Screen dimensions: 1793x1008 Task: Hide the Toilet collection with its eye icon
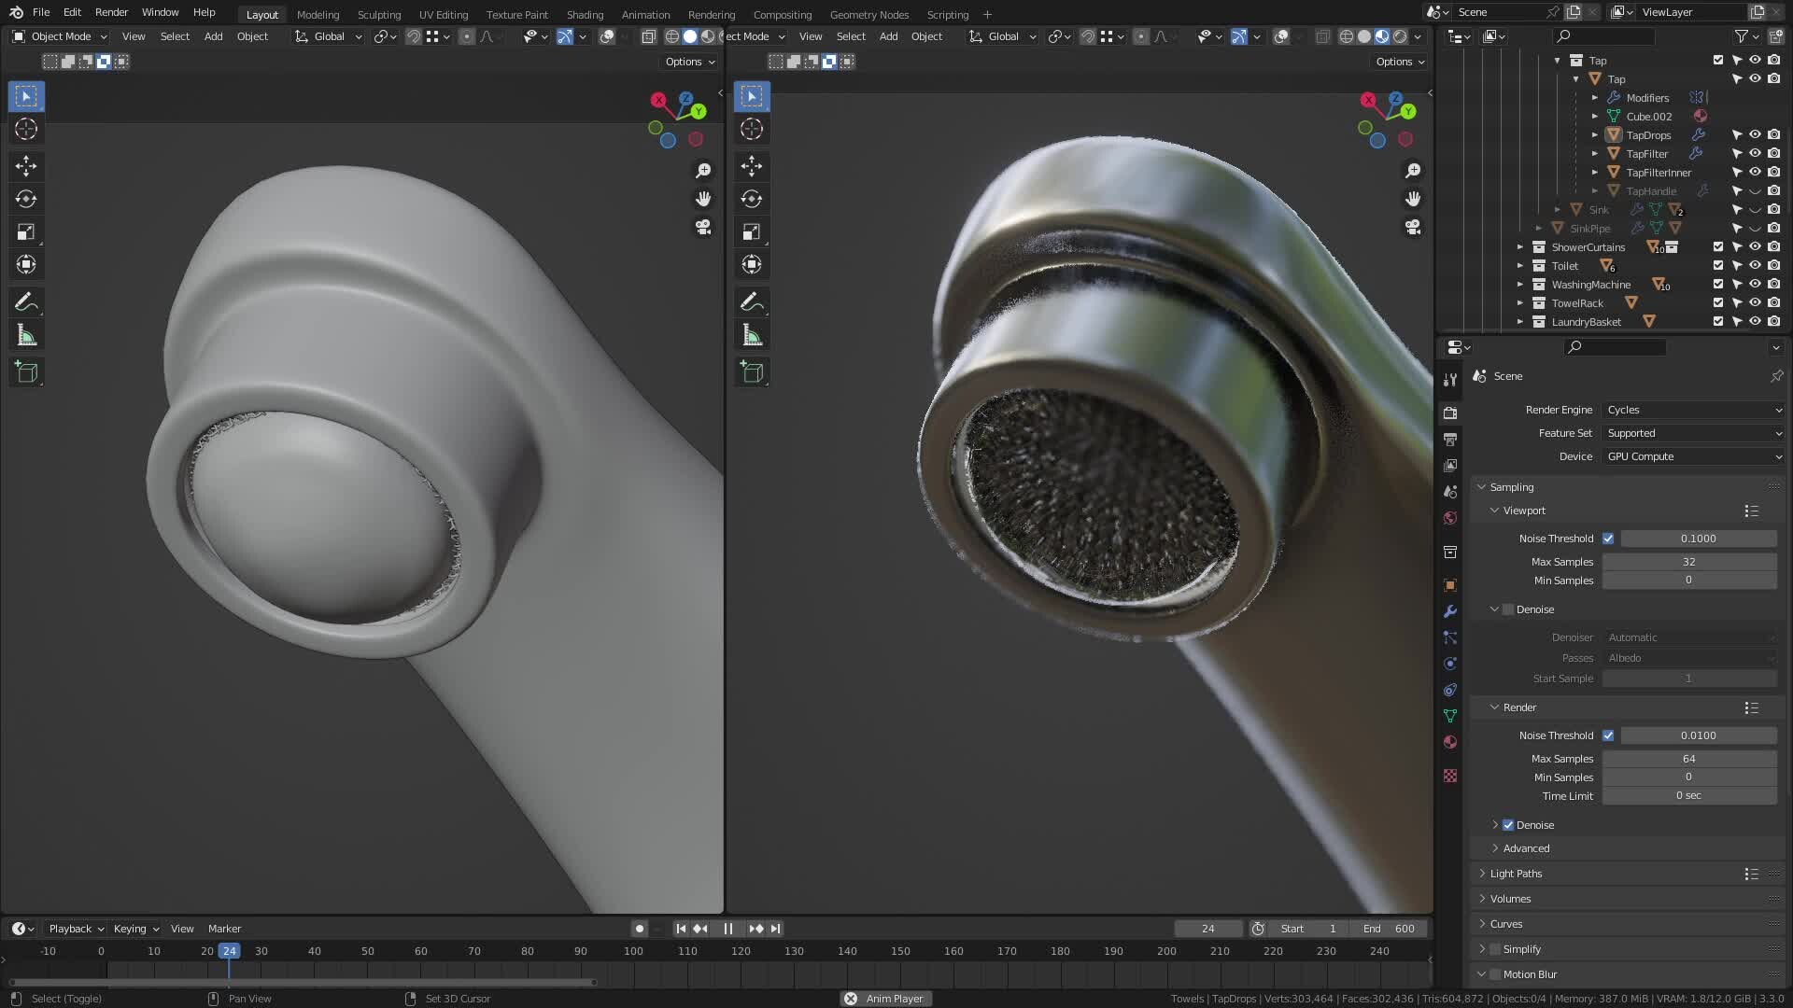click(1755, 265)
